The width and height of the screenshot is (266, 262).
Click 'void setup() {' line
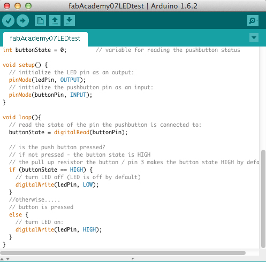tap(25, 65)
